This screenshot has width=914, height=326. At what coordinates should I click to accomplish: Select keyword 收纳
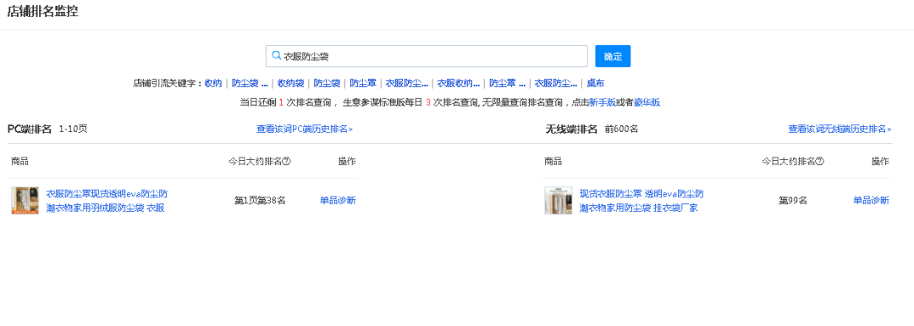(x=212, y=83)
